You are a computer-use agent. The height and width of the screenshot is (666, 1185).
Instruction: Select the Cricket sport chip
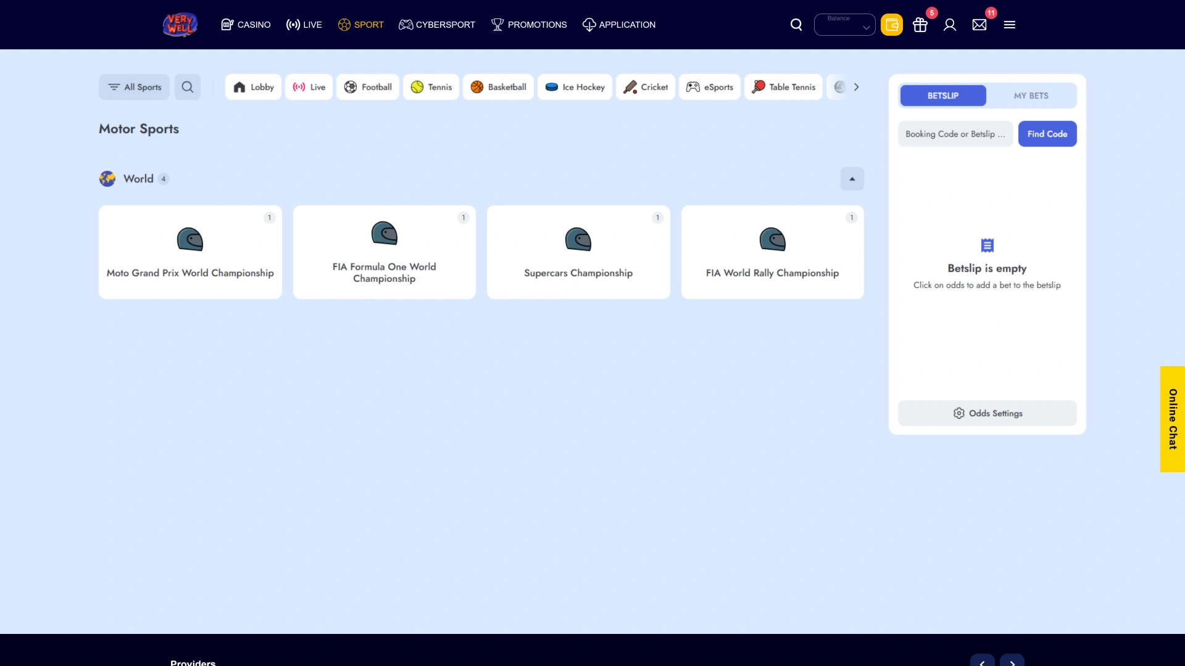(x=646, y=87)
